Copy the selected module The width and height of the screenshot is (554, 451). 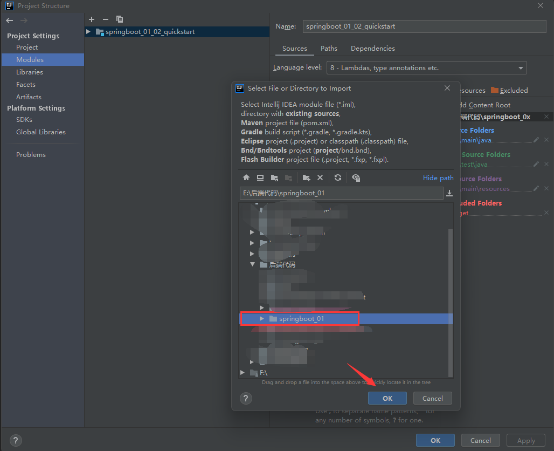(120, 19)
